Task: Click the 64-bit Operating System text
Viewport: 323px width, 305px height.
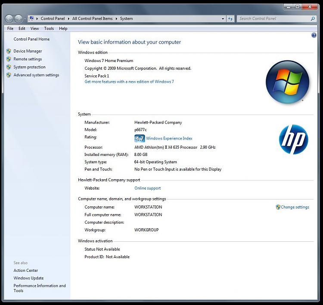Action: pos(155,162)
